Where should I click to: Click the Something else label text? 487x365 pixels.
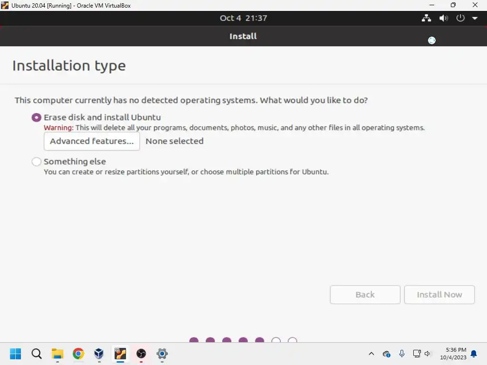pos(75,162)
